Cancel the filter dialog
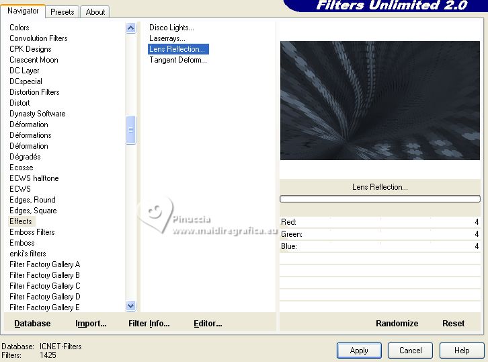The image size is (488, 362). coord(410,351)
